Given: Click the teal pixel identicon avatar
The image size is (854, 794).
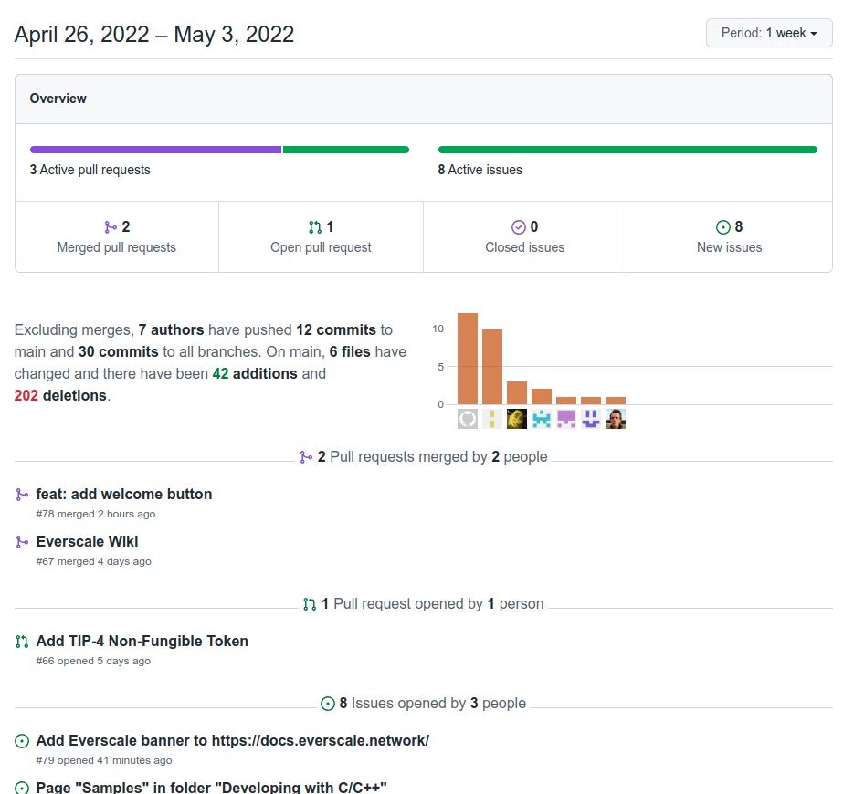Looking at the screenshot, I should pyautogui.click(x=542, y=419).
